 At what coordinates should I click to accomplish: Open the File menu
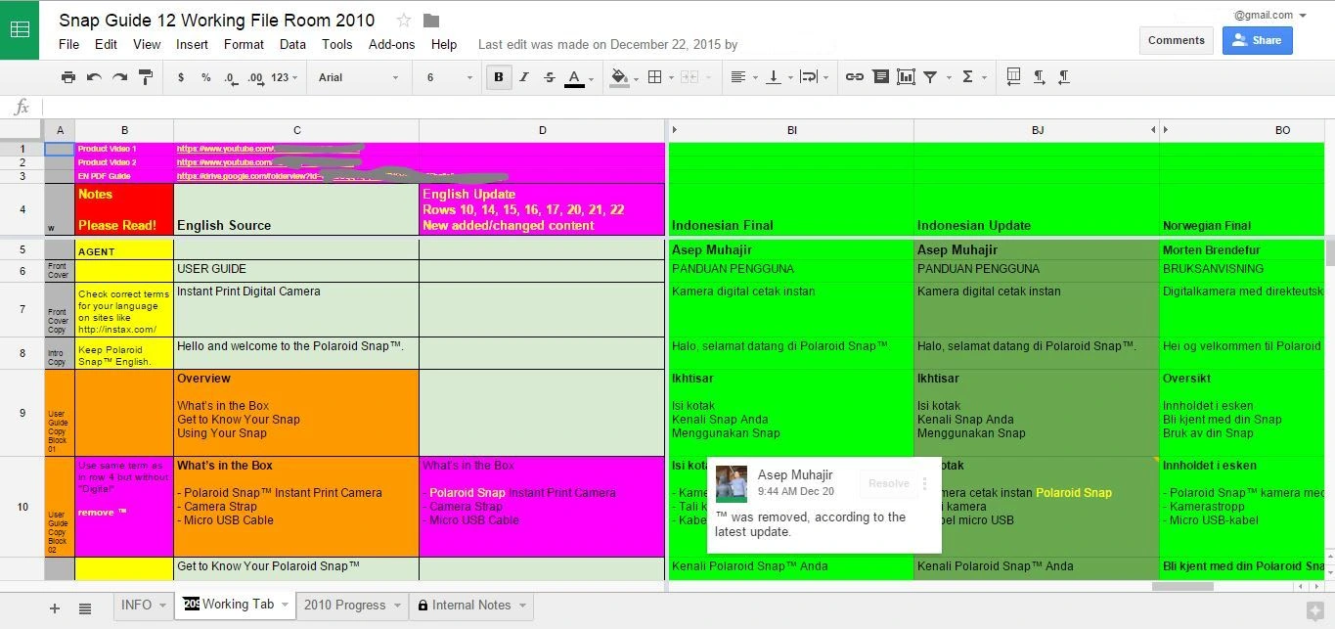[x=68, y=44]
